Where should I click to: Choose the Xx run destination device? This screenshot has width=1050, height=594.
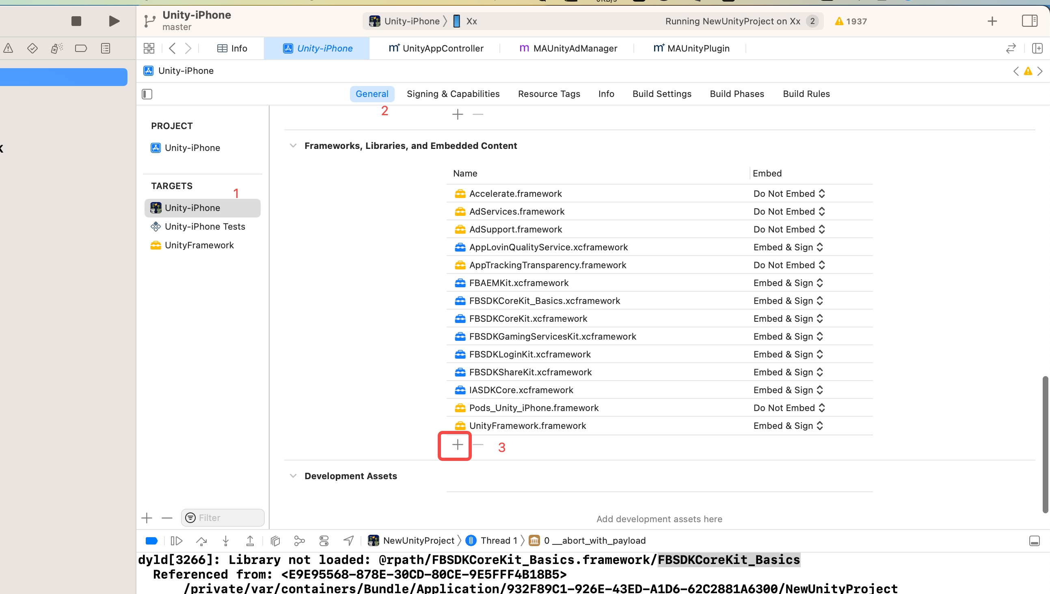coord(465,21)
